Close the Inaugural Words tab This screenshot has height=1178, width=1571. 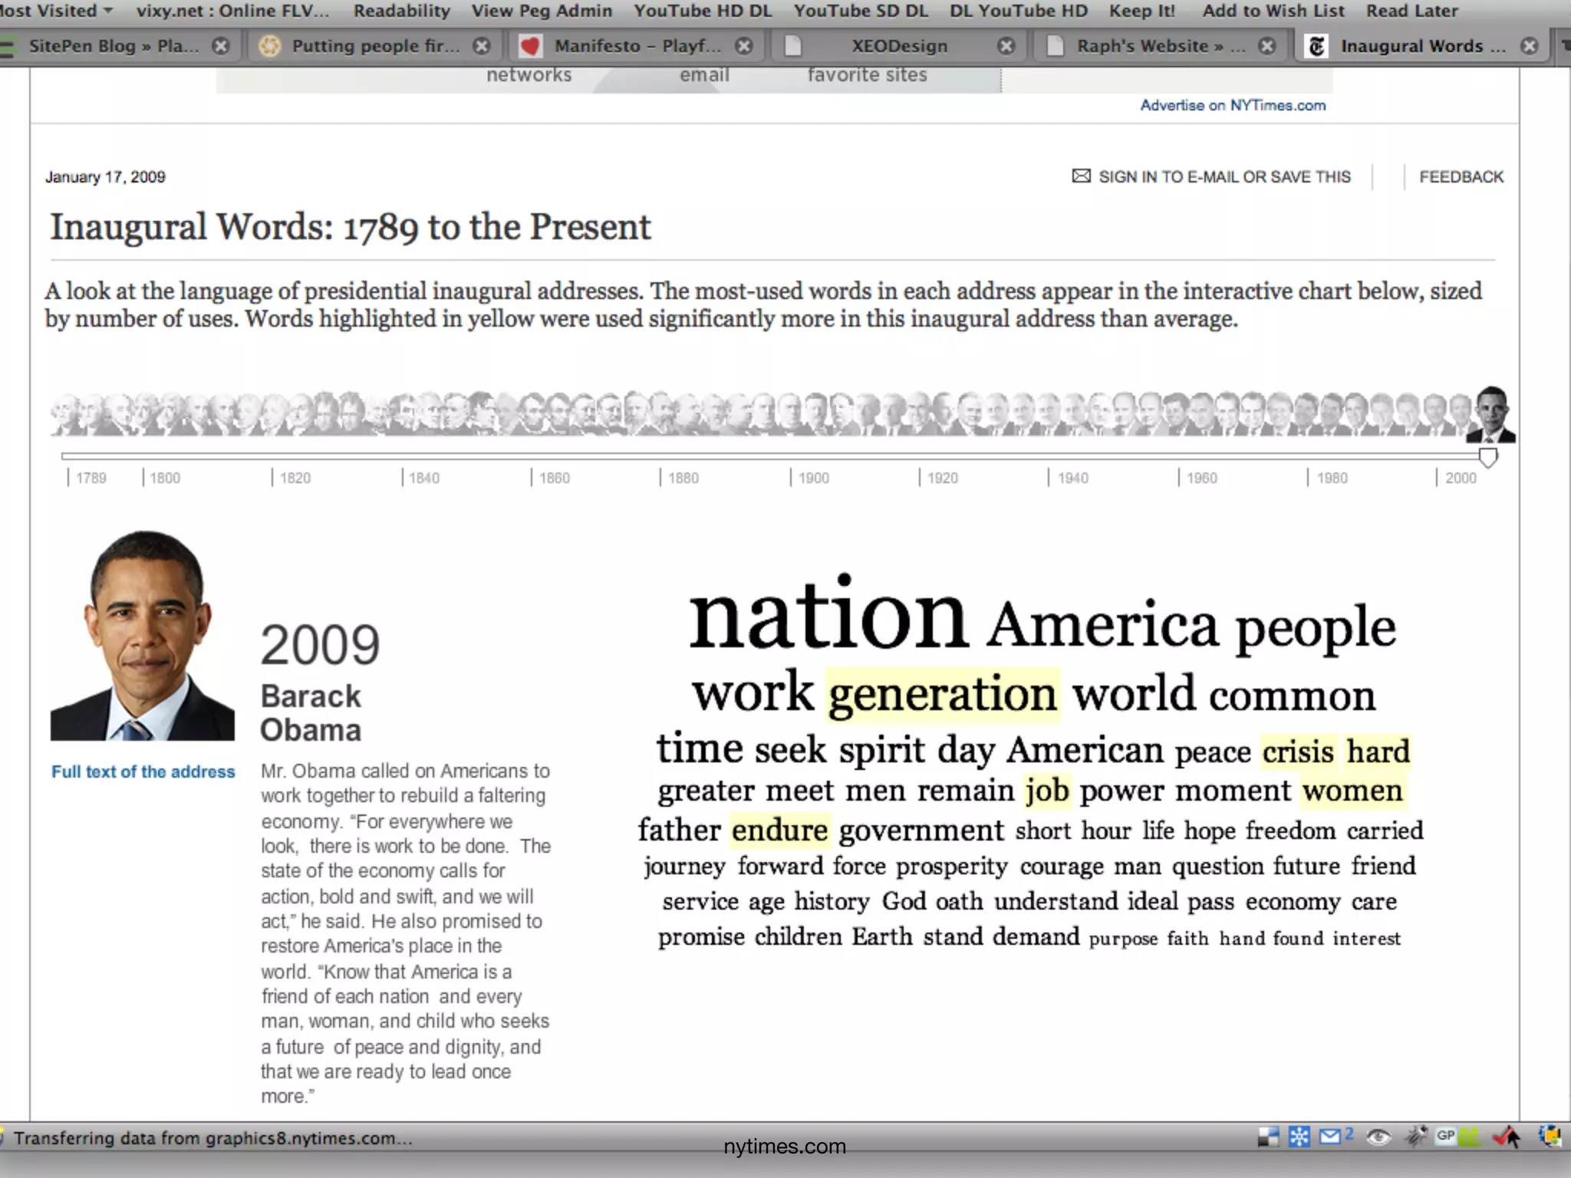1530,46
